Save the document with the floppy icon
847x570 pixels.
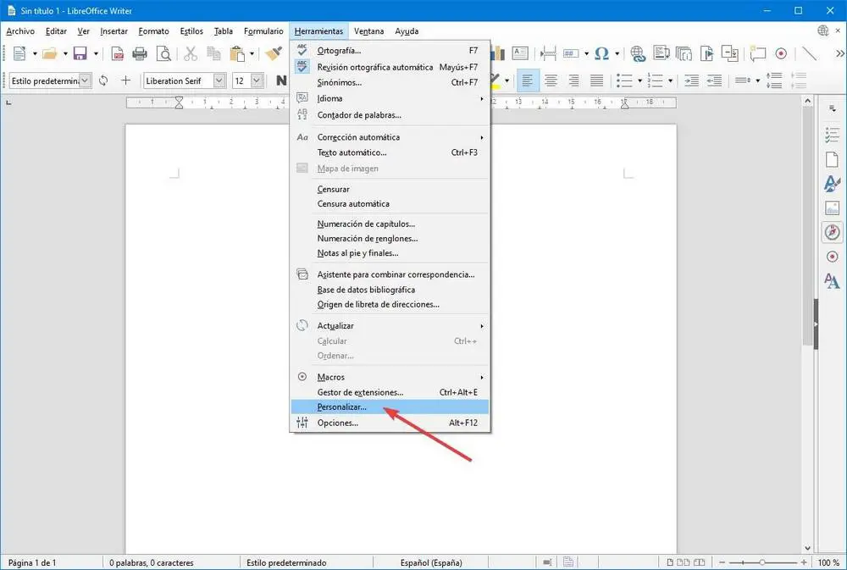click(80, 53)
